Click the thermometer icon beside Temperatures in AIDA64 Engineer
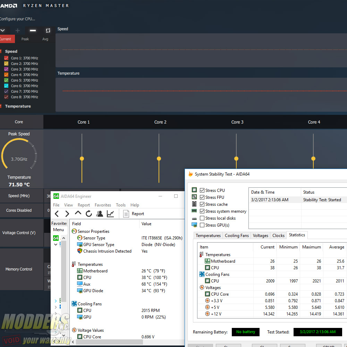The image size is (347, 347). (74, 264)
